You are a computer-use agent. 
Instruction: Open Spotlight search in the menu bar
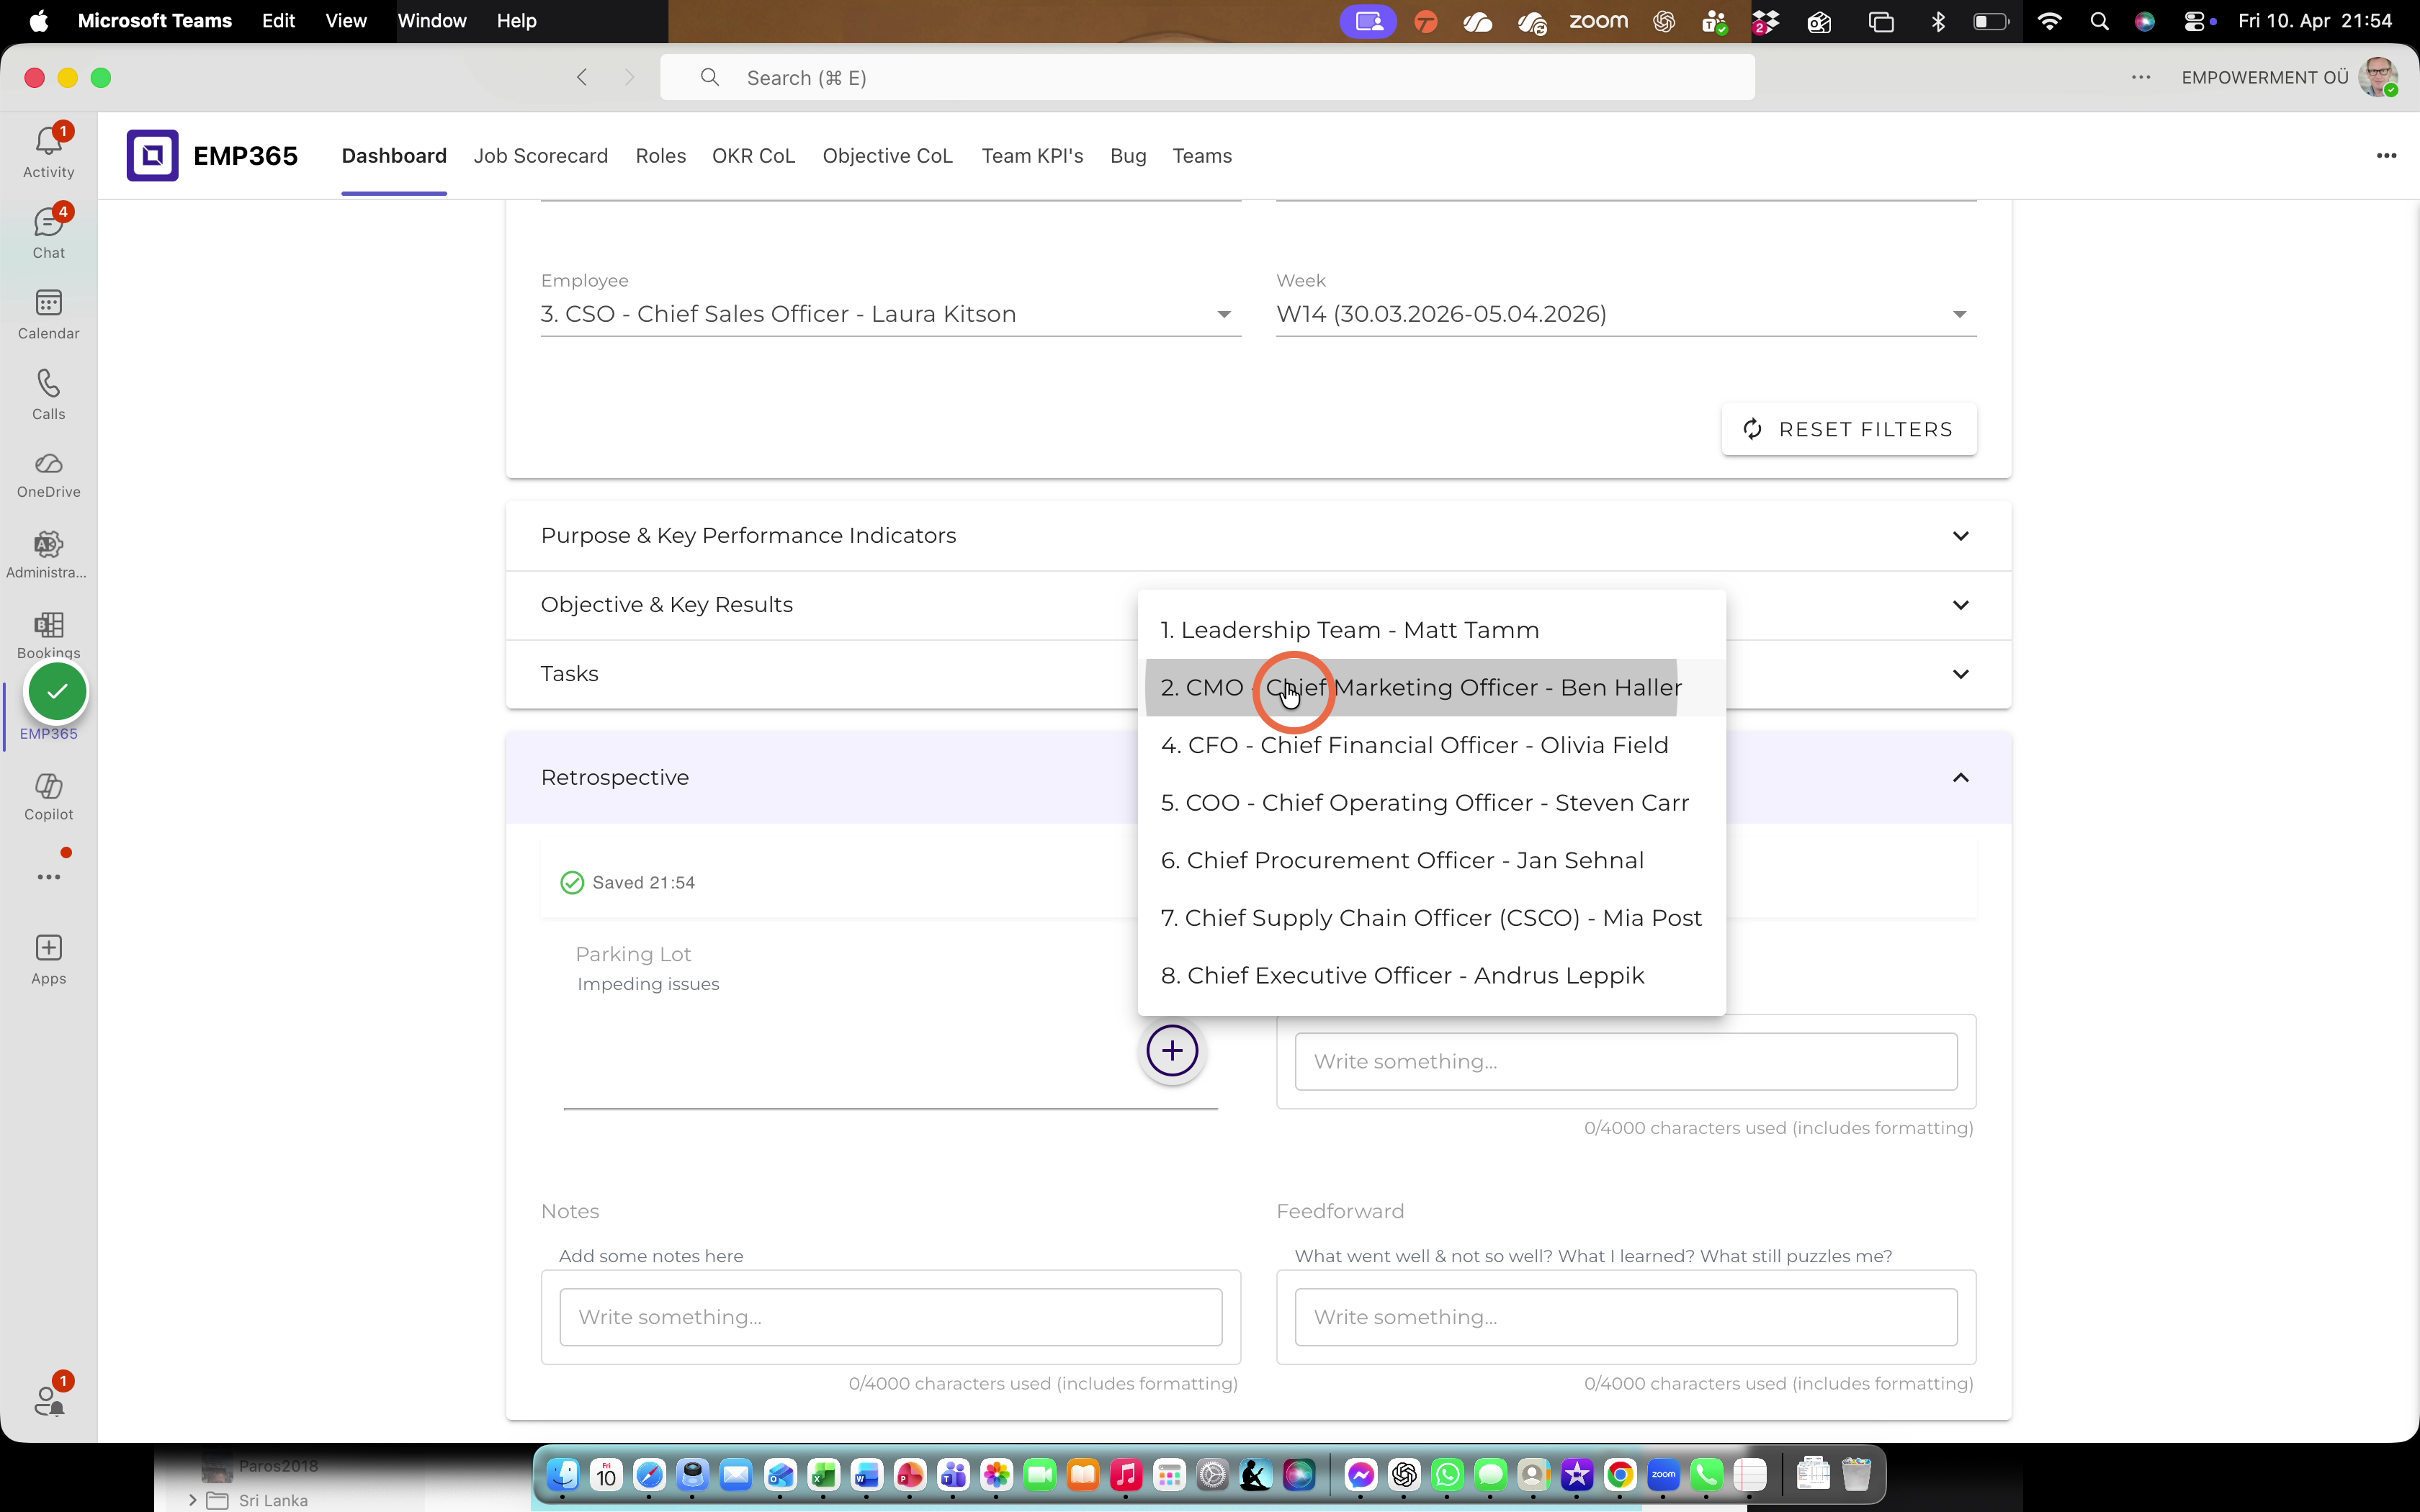click(2099, 21)
